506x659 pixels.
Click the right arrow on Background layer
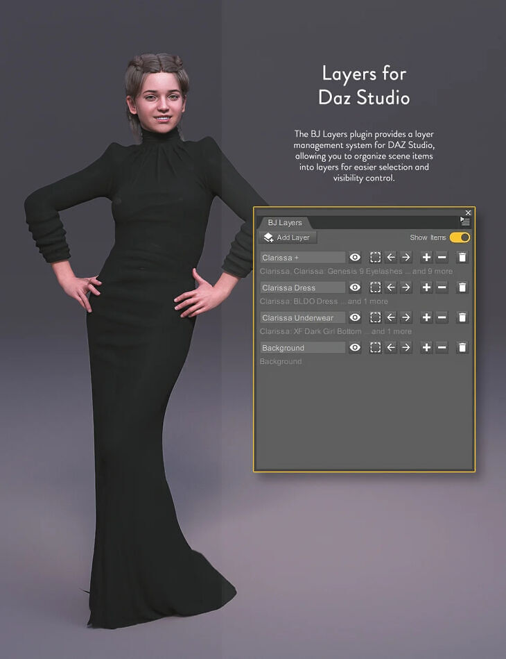click(x=406, y=348)
